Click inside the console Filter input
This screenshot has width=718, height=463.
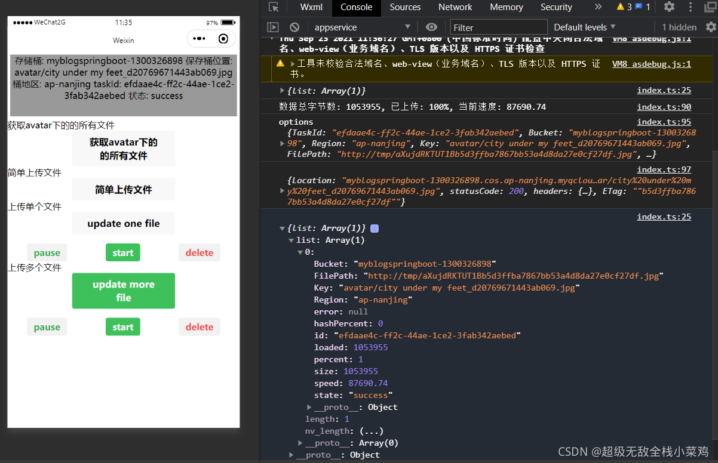pos(499,27)
